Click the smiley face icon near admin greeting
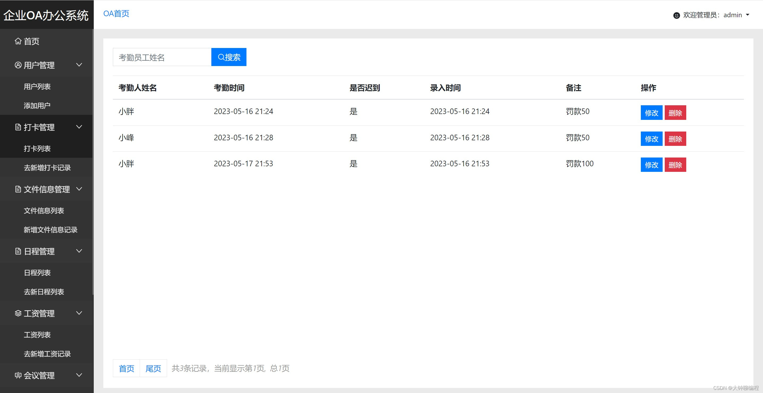The image size is (763, 393). click(x=677, y=15)
